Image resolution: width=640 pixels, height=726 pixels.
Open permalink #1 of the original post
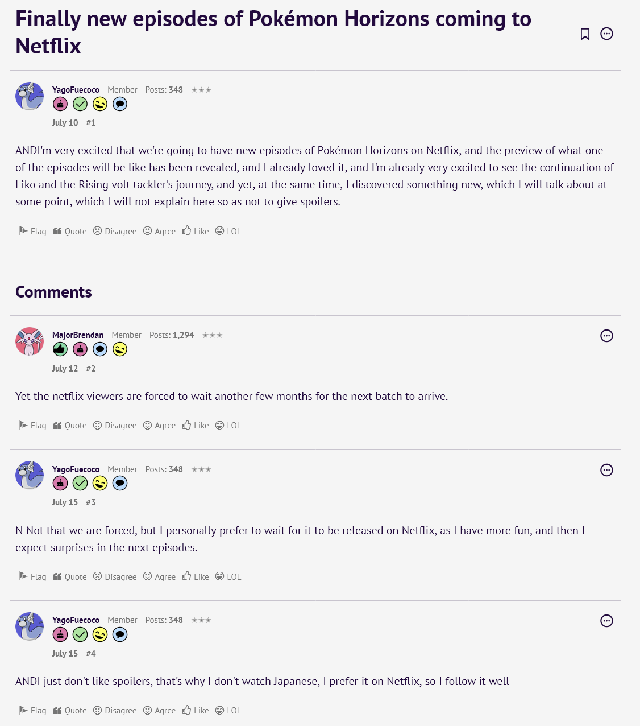(91, 123)
